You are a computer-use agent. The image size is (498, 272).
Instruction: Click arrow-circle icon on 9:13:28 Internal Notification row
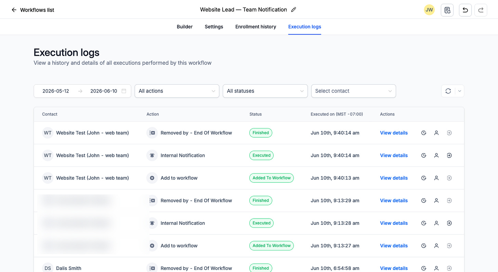pos(449,223)
